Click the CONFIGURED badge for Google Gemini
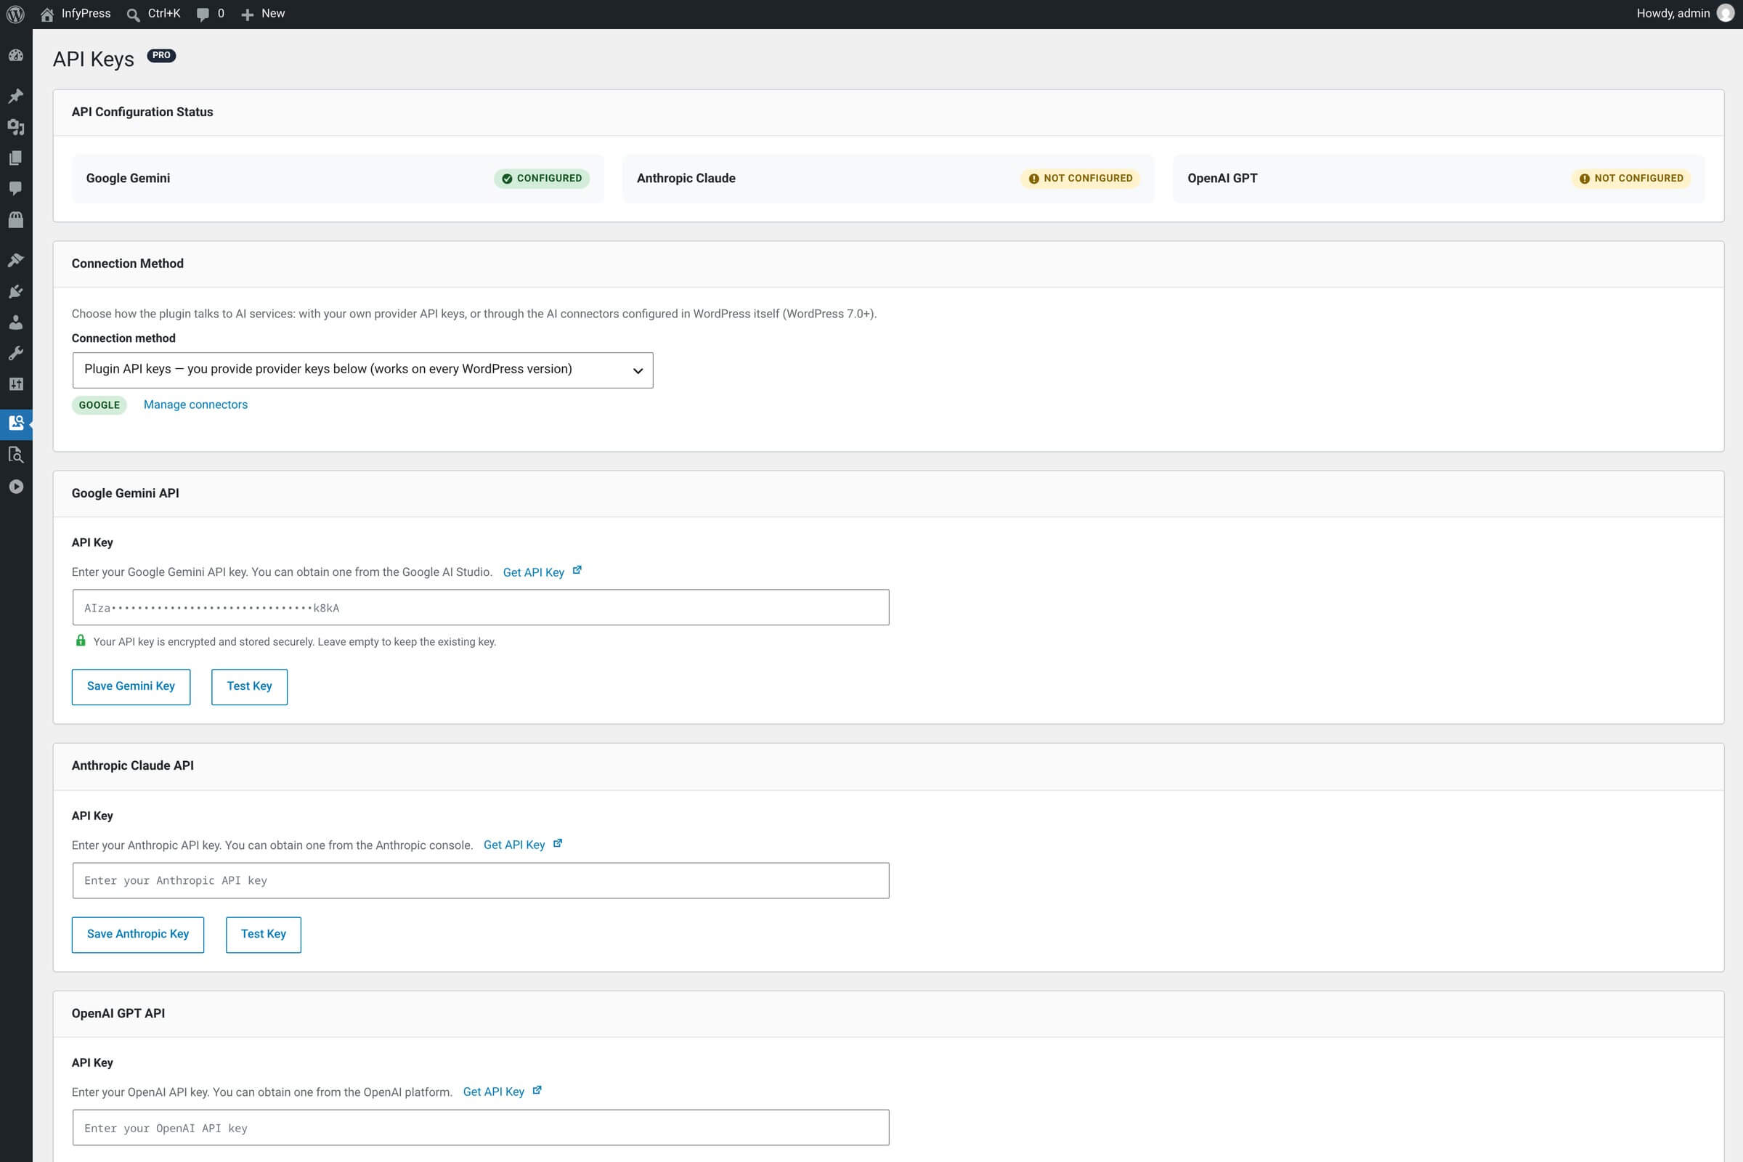The height and width of the screenshot is (1162, 1743). click(542, 179)
